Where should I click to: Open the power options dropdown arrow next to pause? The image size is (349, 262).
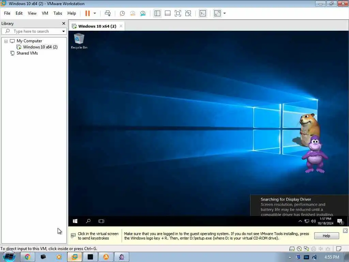[95, 13]
